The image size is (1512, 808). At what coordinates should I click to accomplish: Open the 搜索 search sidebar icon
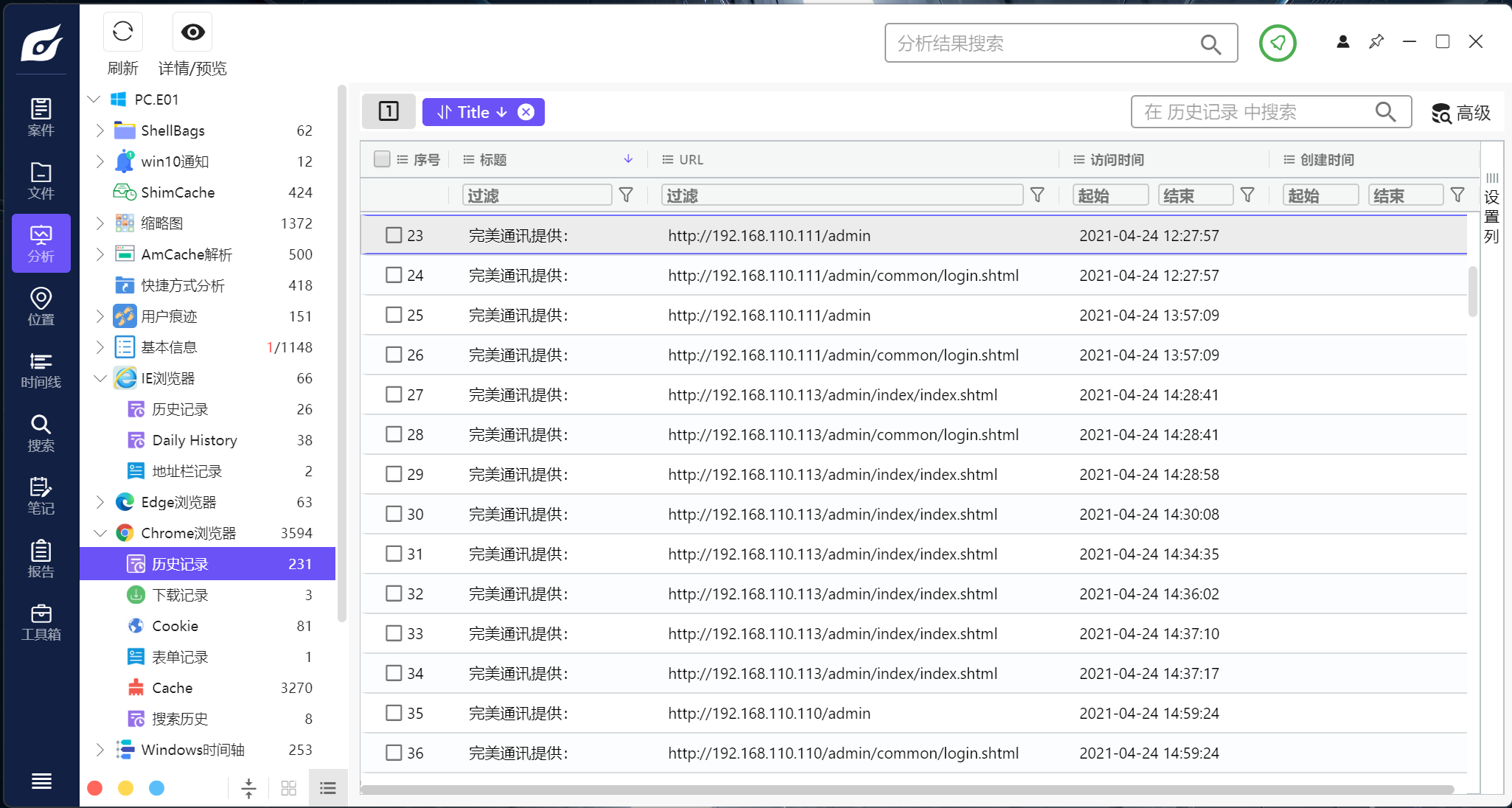point(41,433)
